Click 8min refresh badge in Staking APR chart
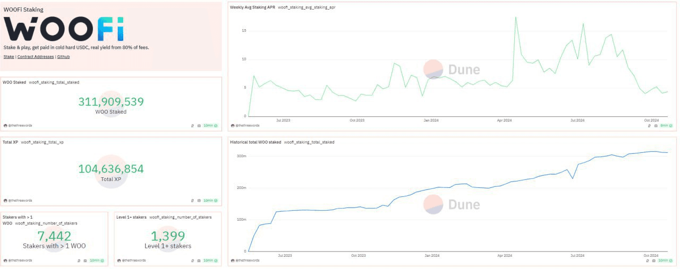680x269 pixels. pos(666,126)
